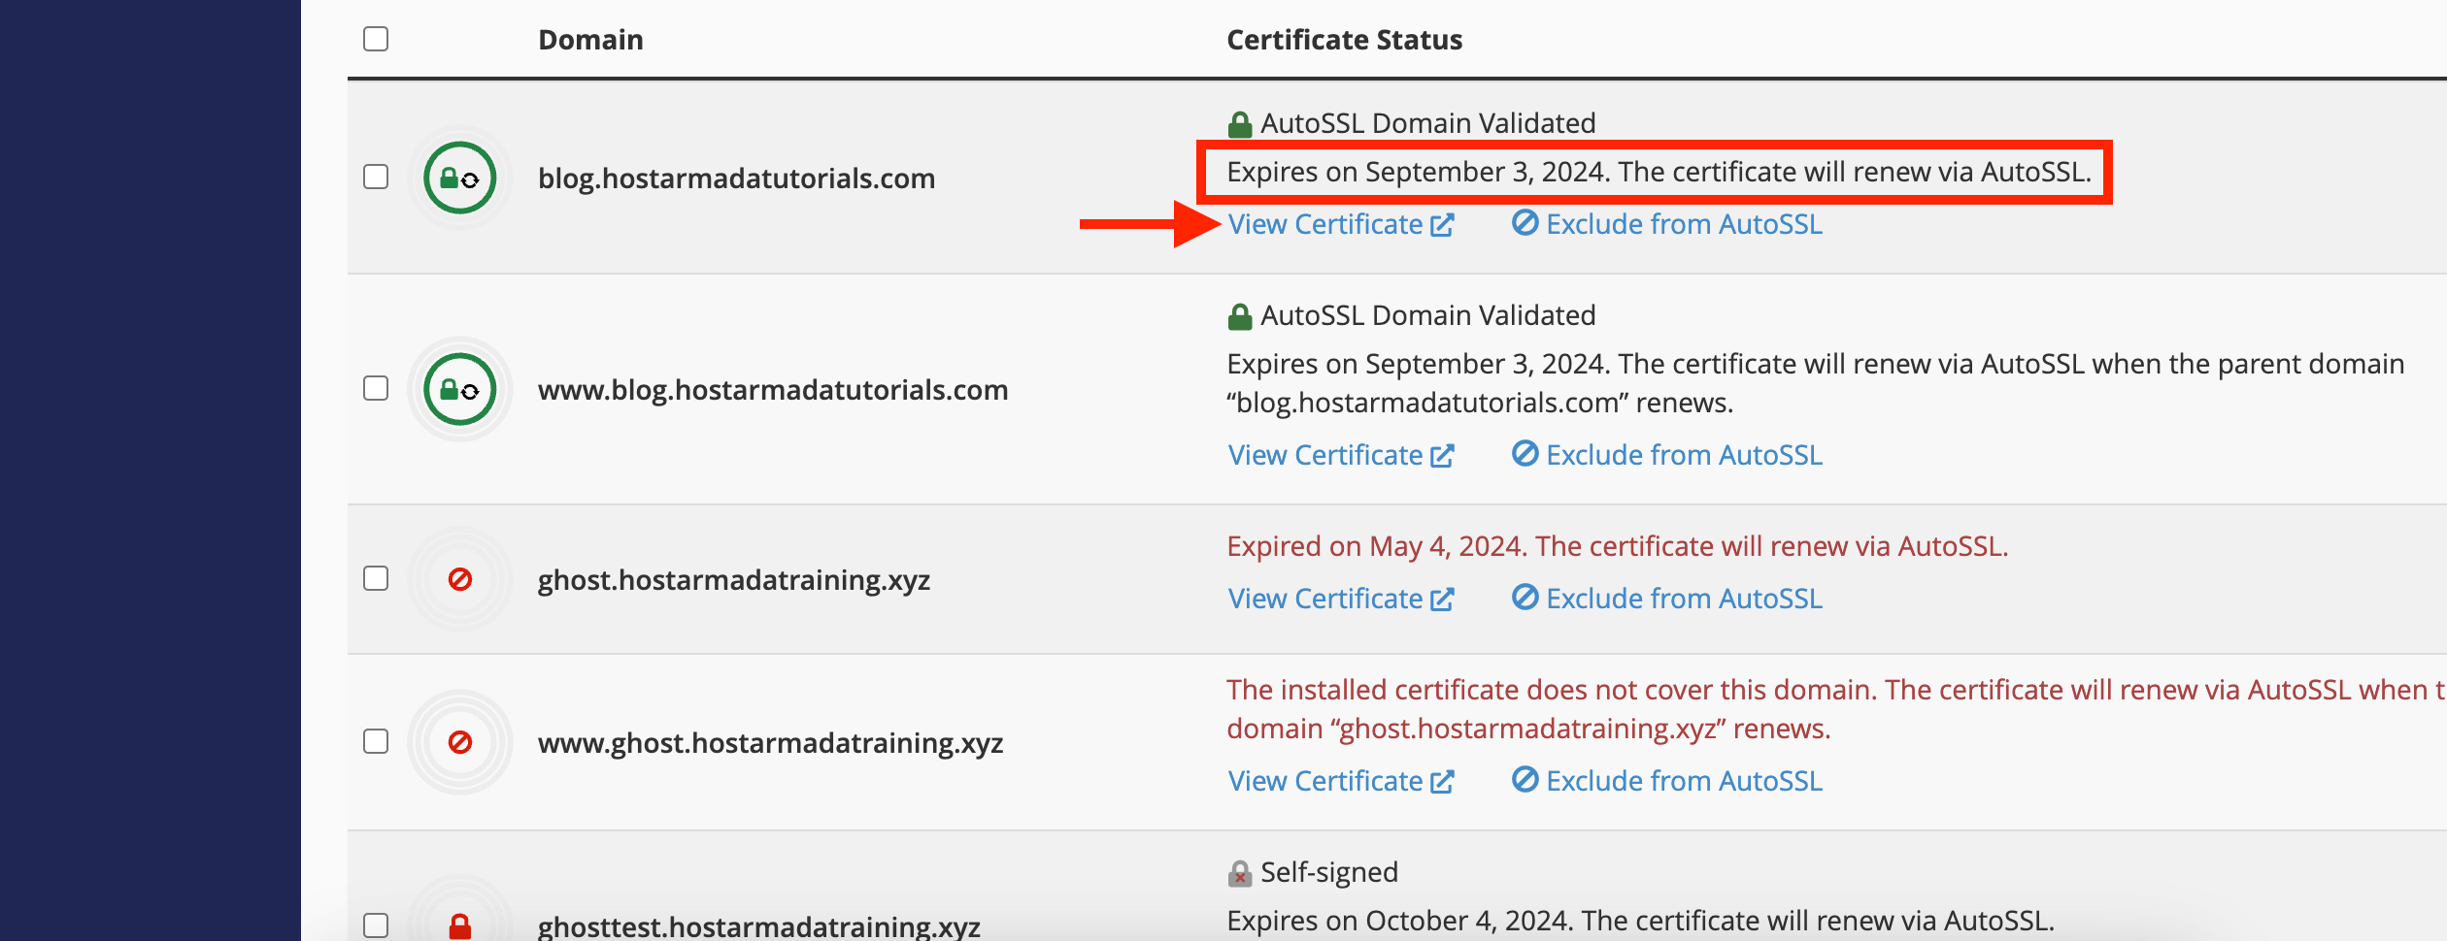
Task: Exclude www.blog.hostarmadatutorials.com from AutoSSL
Action: (1667, 455)
